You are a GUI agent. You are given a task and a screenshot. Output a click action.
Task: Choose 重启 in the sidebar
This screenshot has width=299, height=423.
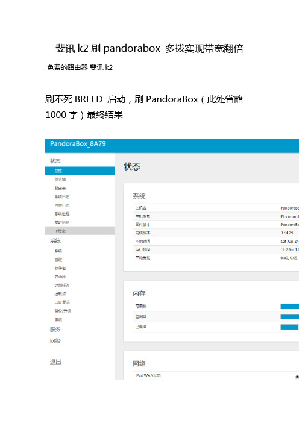pyautogui.click(x=58, y=319)
